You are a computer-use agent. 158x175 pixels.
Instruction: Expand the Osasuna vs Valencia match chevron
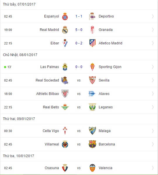[x=153, y=168]
